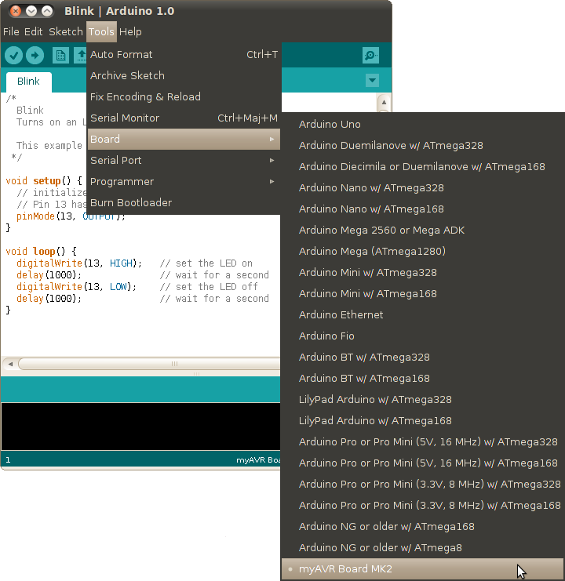Select Arduino Nano w/ ATmega168 board
The width and height of the screenshot is (565, 581).
(x=423, y=209)
